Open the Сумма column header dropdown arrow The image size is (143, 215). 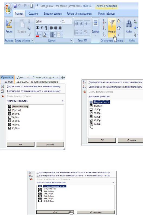click(x=12, y=78)
